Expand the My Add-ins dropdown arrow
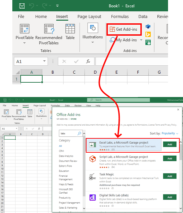This screenshot has width=183, height=213. [x=141, y=40]
